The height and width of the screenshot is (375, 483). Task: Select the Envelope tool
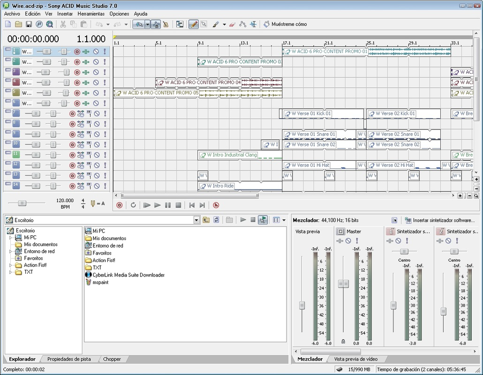tap(243, 24)
